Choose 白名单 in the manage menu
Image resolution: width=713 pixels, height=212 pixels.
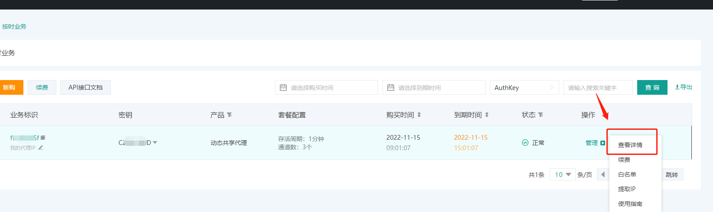[x=627, y=174]
